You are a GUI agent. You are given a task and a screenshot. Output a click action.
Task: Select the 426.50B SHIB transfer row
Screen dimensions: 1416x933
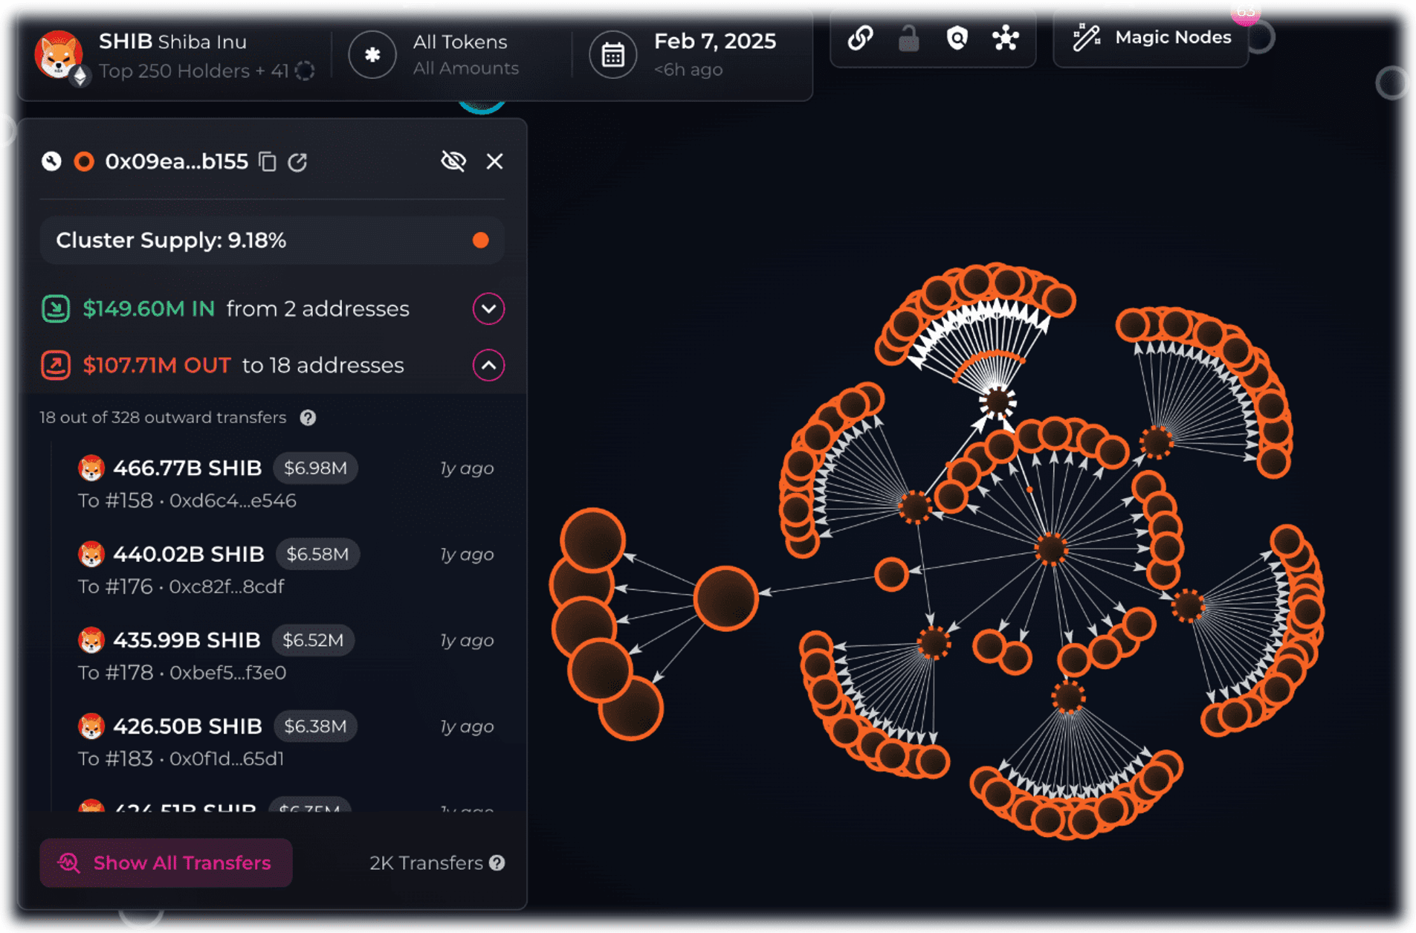point(285,742)
